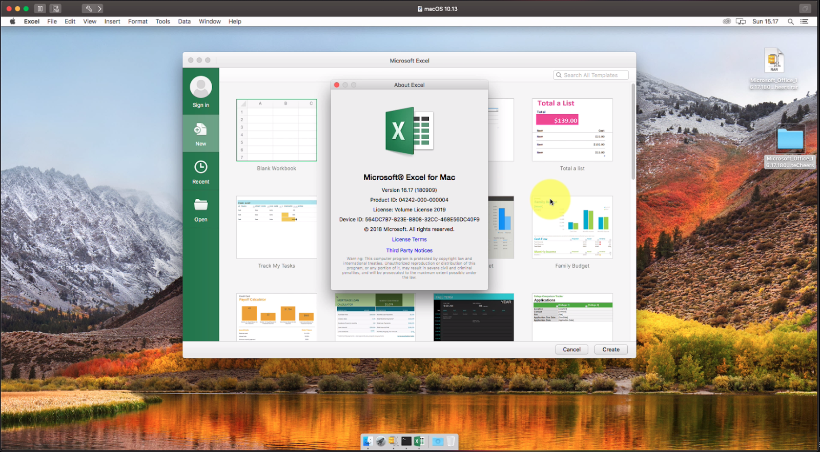Click the VM snapshot icon in title bar
Screen dimensions: 820x452
coord(56,9)
